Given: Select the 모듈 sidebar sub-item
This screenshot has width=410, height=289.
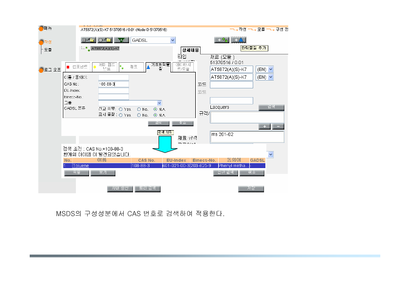Looking at the screenshot, I should (x=48, y=50).
